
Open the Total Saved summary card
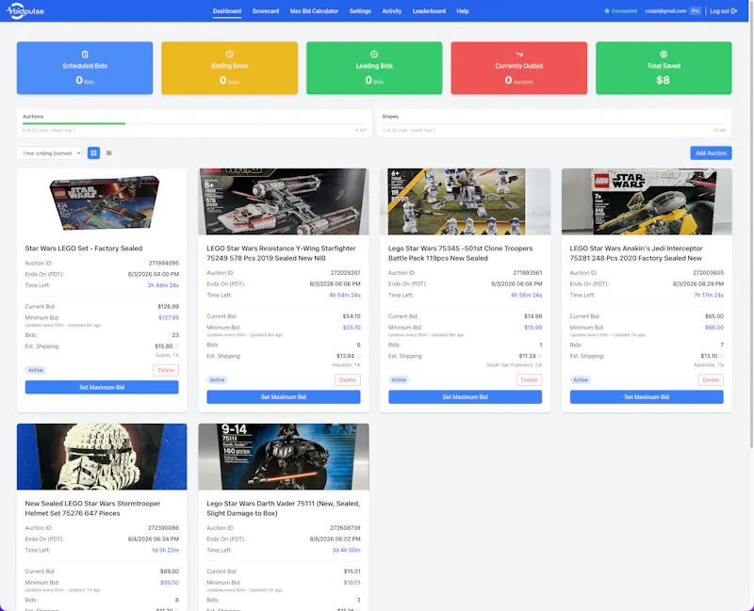click(664, 68)
